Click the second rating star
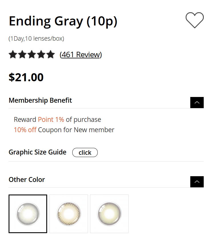This screenshot has height=244, width=212. (x=22, y=54)
